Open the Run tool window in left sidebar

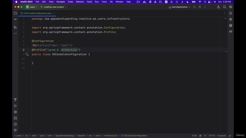point(15,106)
